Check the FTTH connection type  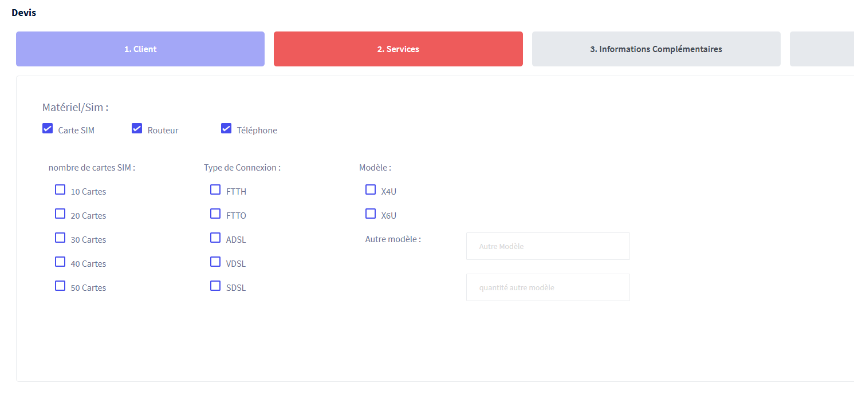pyautogui.click(x=215, y=189)
